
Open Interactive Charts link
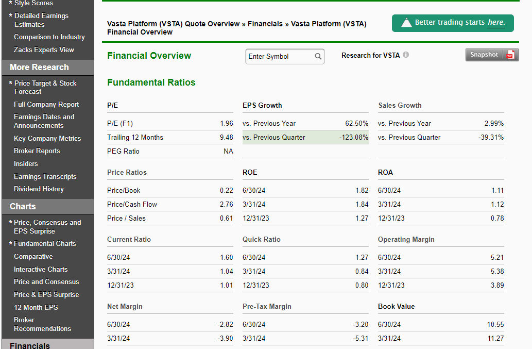[x=41, y=269]
